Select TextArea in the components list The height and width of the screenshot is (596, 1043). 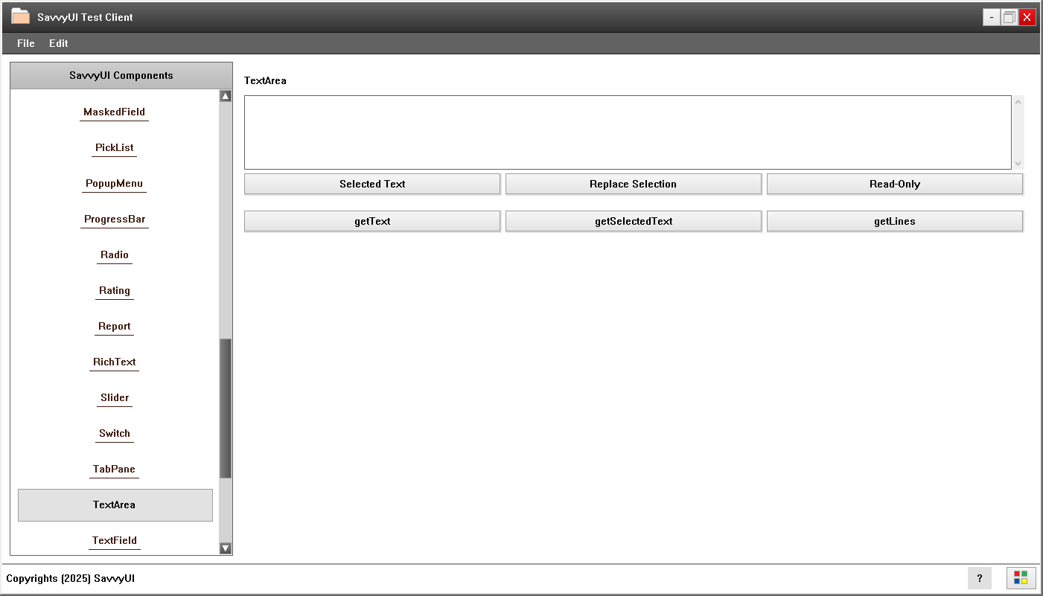coord(114,504)
